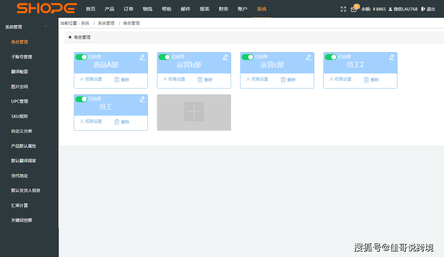Select 关键词挖掘 in the sidebar
444x257 pixels.
coord(22,220)
